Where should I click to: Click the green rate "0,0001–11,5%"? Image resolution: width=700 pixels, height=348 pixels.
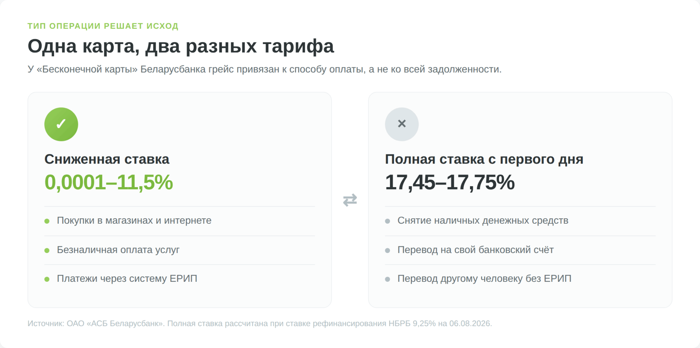click(x=109, y=182)
